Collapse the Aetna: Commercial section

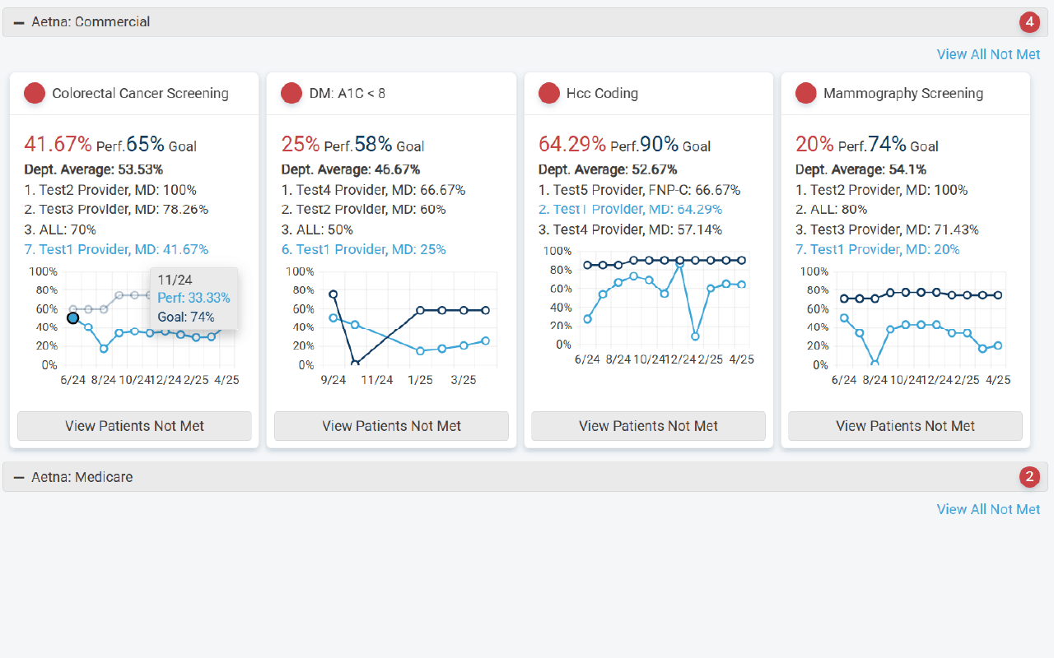(x=19, y=22)
